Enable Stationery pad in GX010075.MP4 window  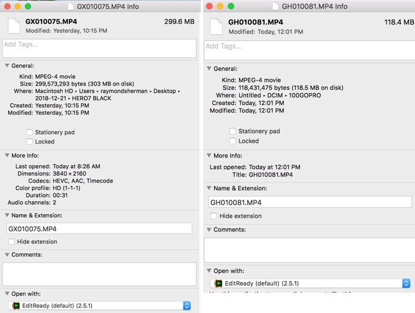coord(30,132)
